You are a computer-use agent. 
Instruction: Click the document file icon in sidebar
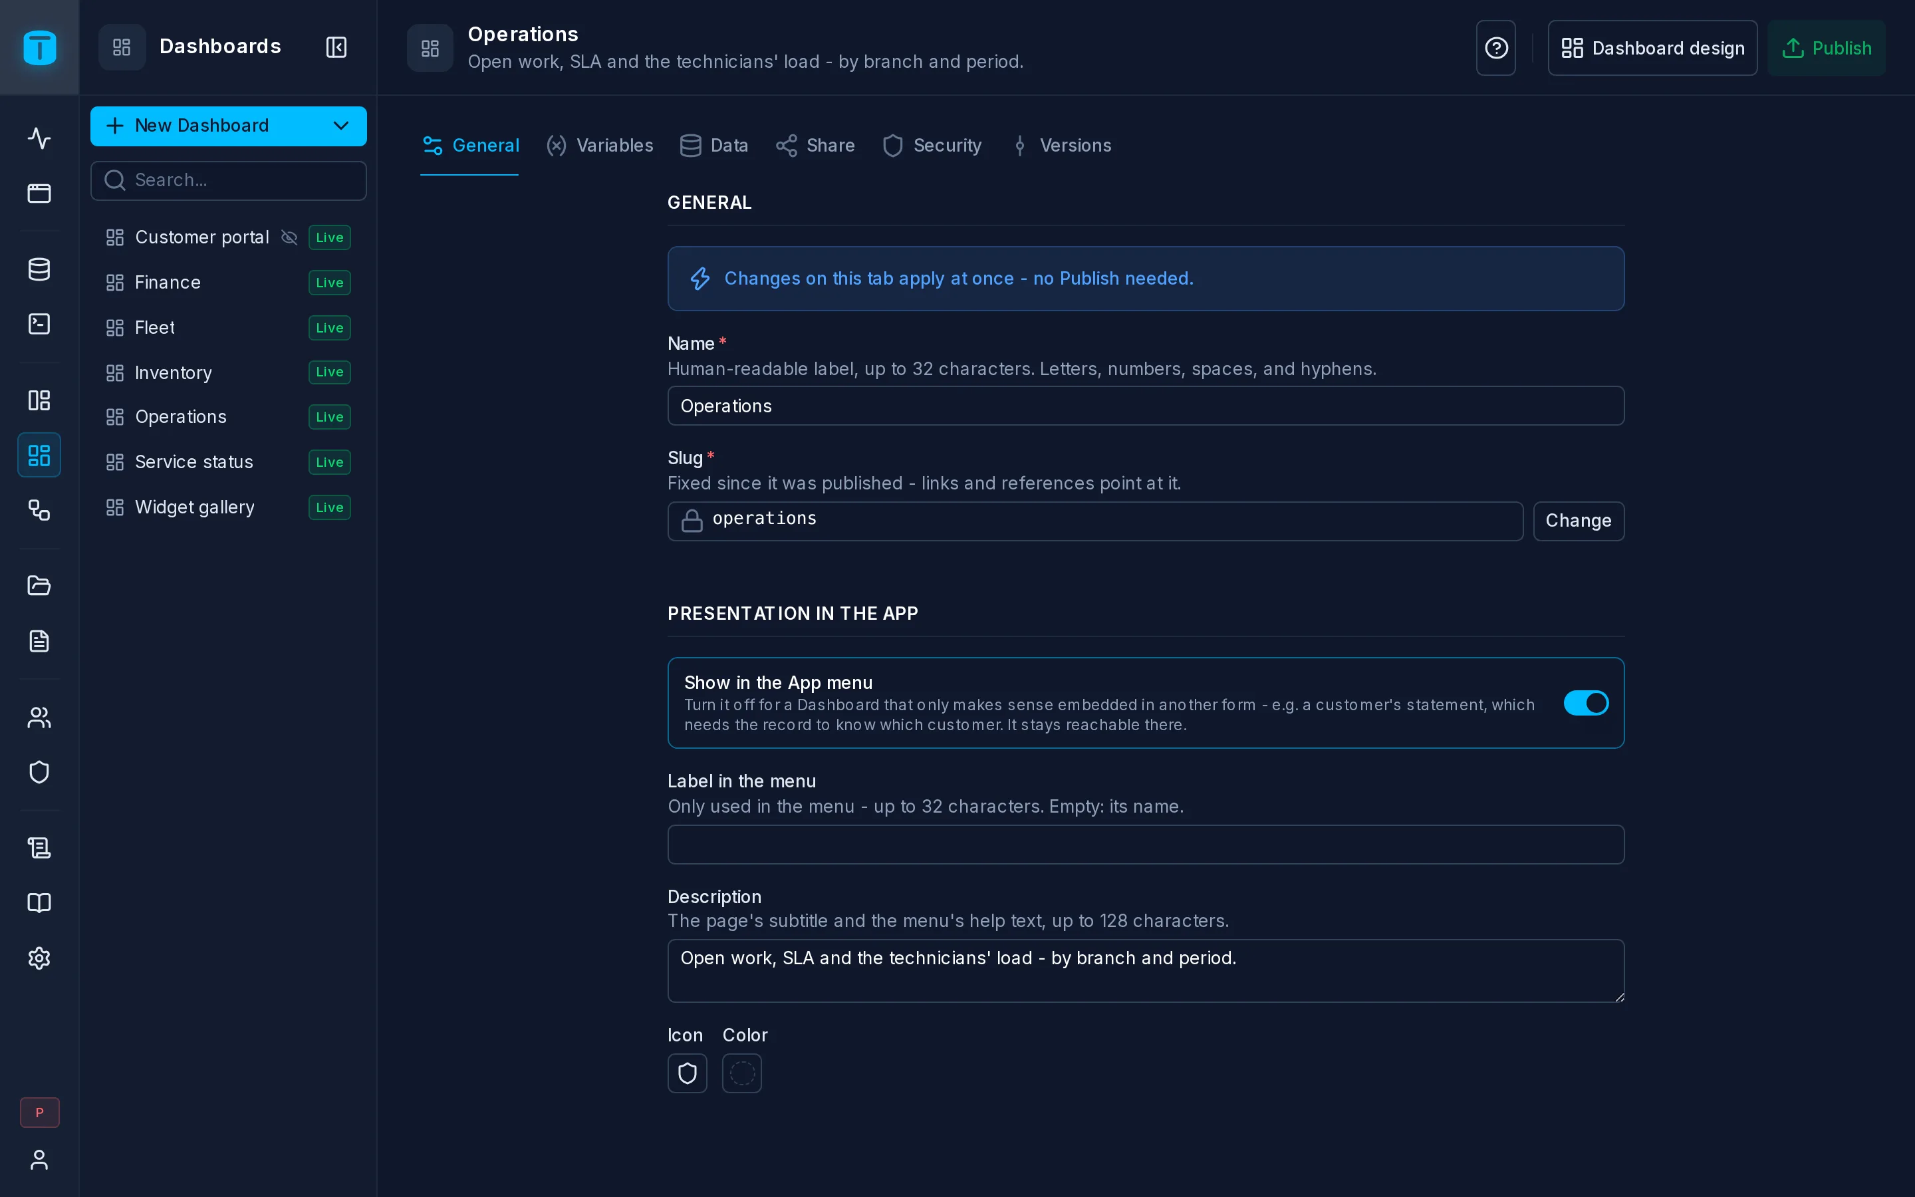click(39, 641)
